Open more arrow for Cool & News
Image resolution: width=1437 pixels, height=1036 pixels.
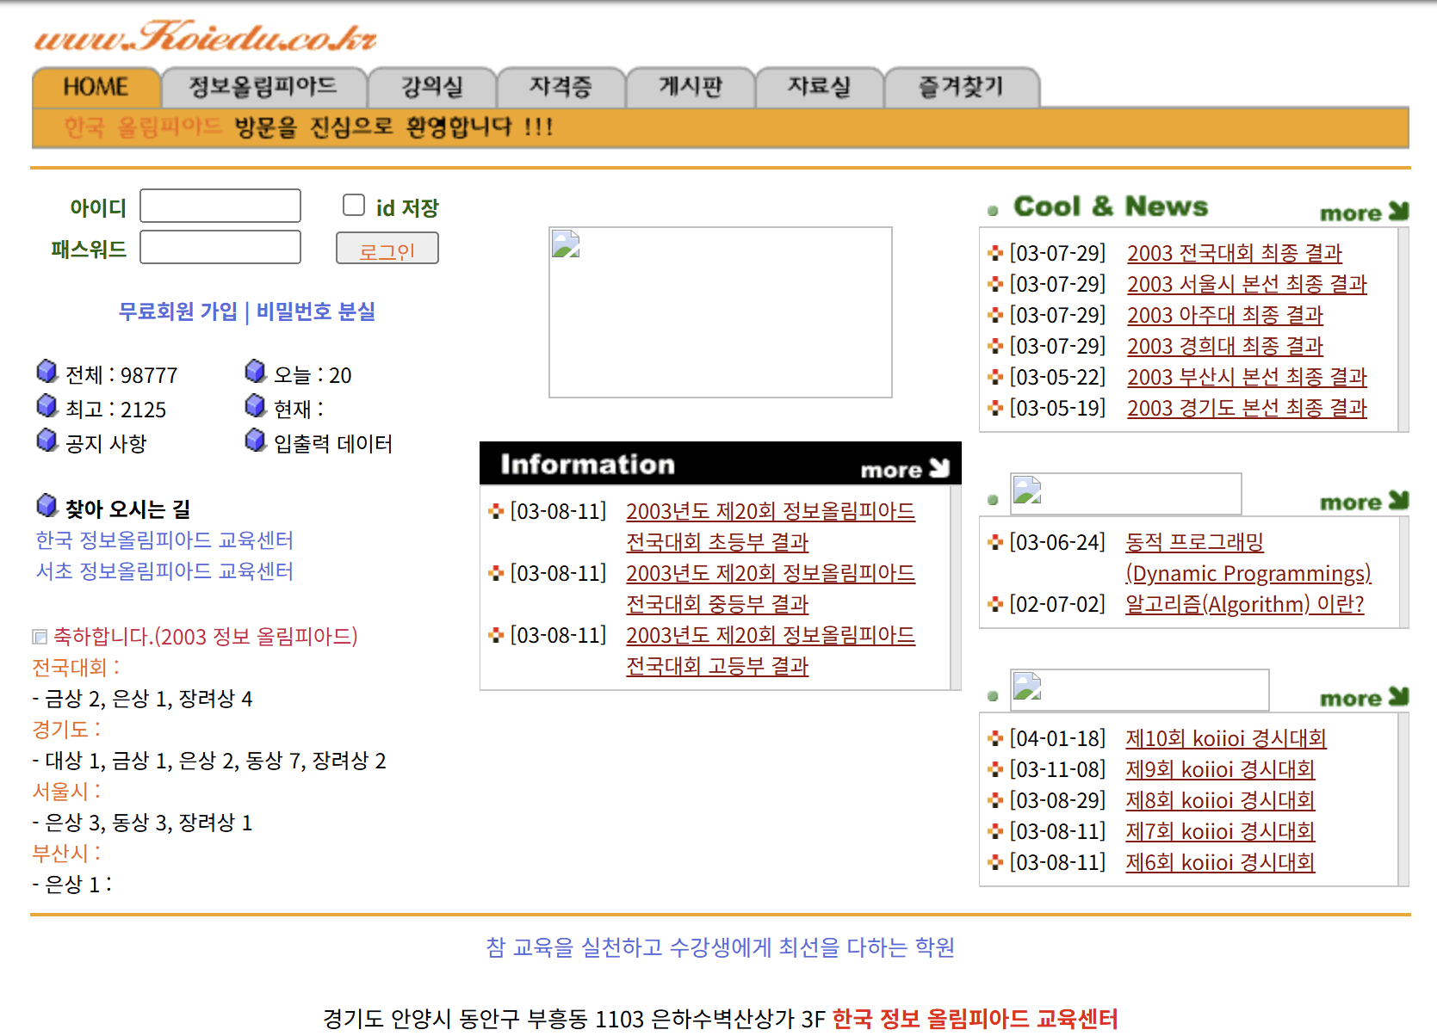(x=1365, y=212)
